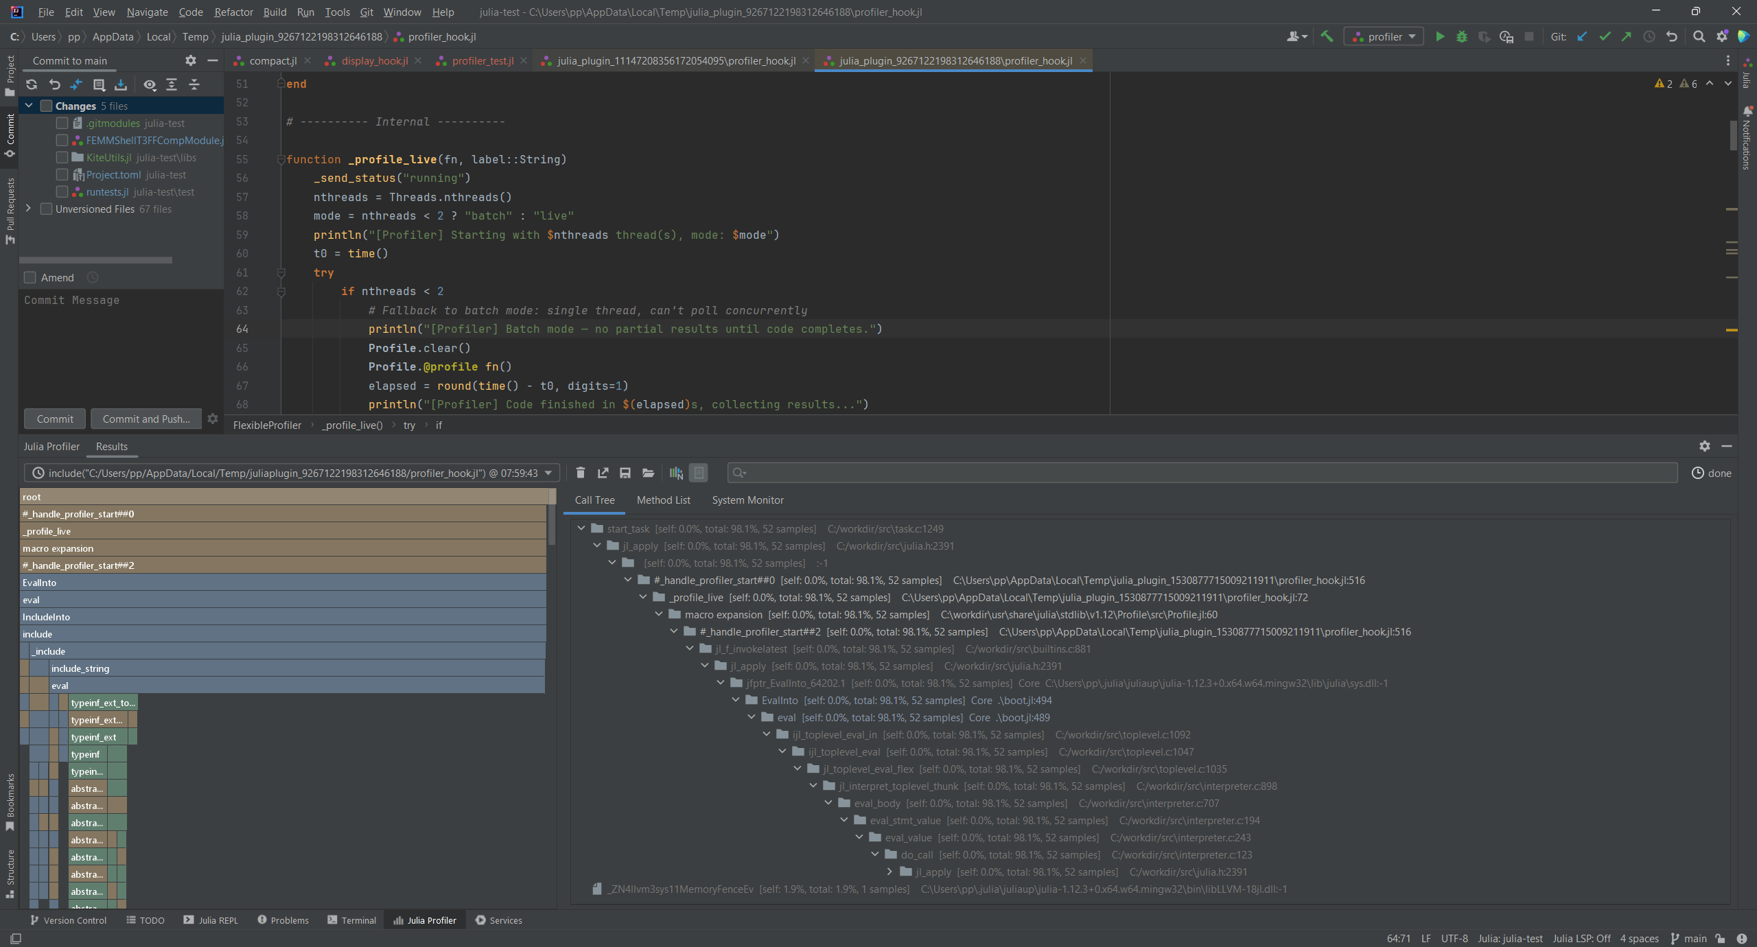
Task: Check the FEMMShellT3FFCompModule file checkbox
Action: [62, 140]
